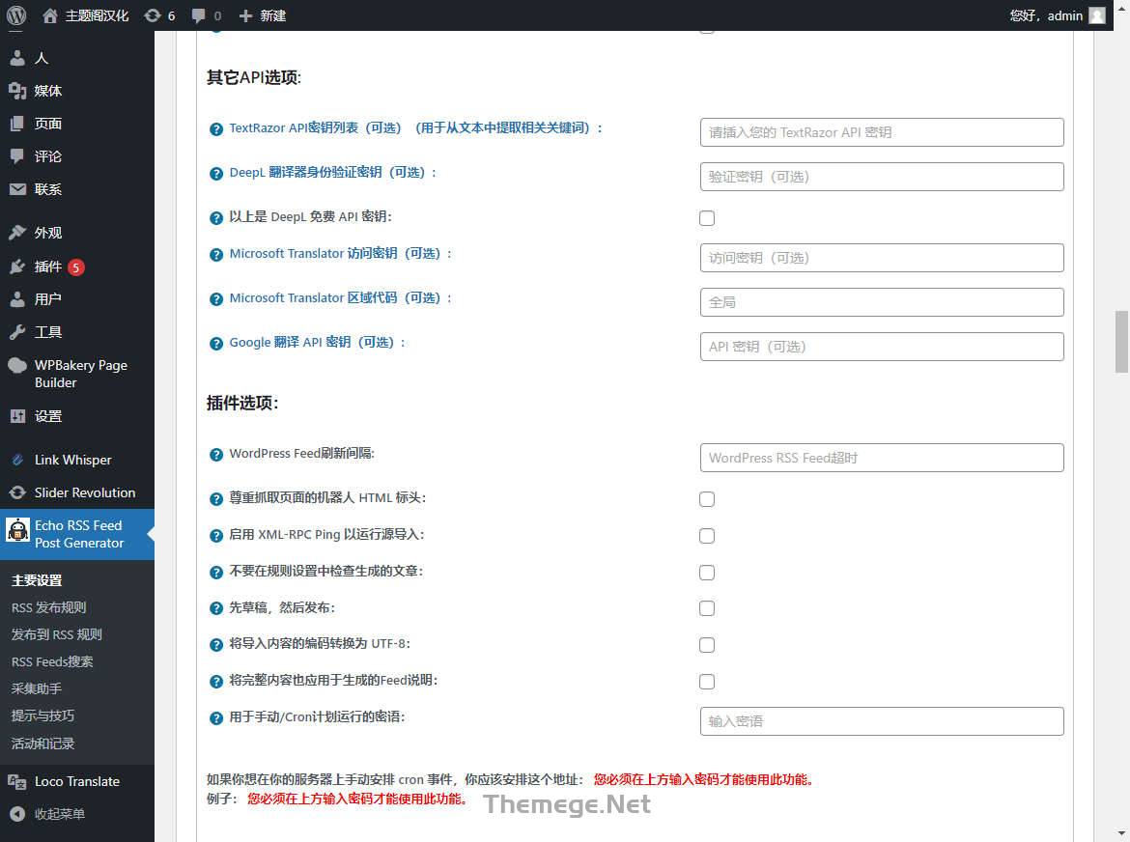The image size is (1130, 842).
Task: Open 活动和记录 submenu item
Action: pyautogui.click(x=42, y=744)
